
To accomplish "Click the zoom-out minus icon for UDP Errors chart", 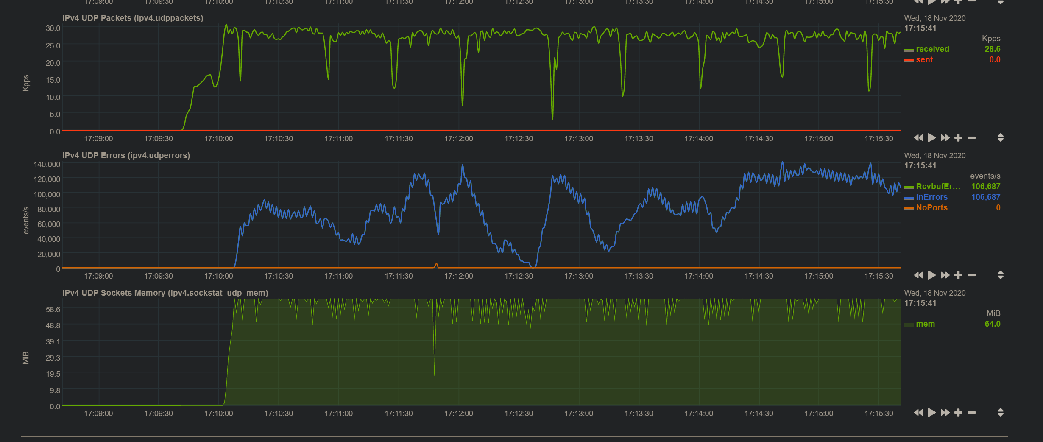I will (x=972, y=276).
